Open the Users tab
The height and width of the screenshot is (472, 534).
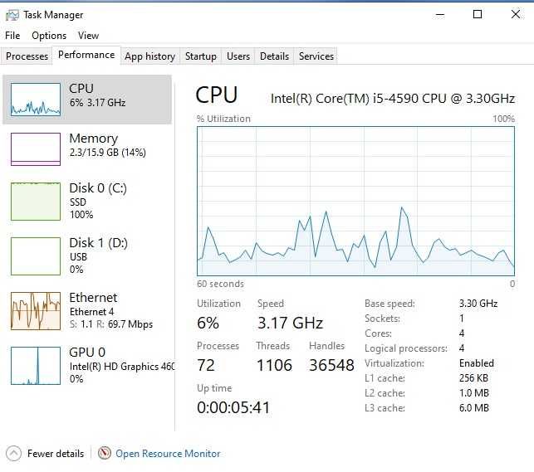[x=238, y=56]
